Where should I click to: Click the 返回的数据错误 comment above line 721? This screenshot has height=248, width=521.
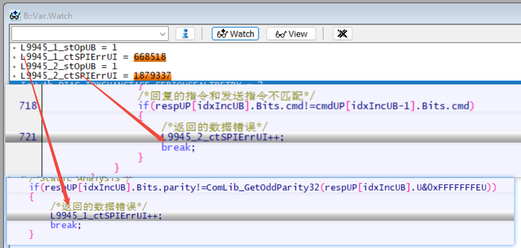215,127
